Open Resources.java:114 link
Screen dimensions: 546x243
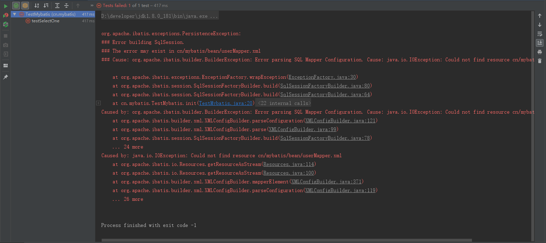coord(288,164)
